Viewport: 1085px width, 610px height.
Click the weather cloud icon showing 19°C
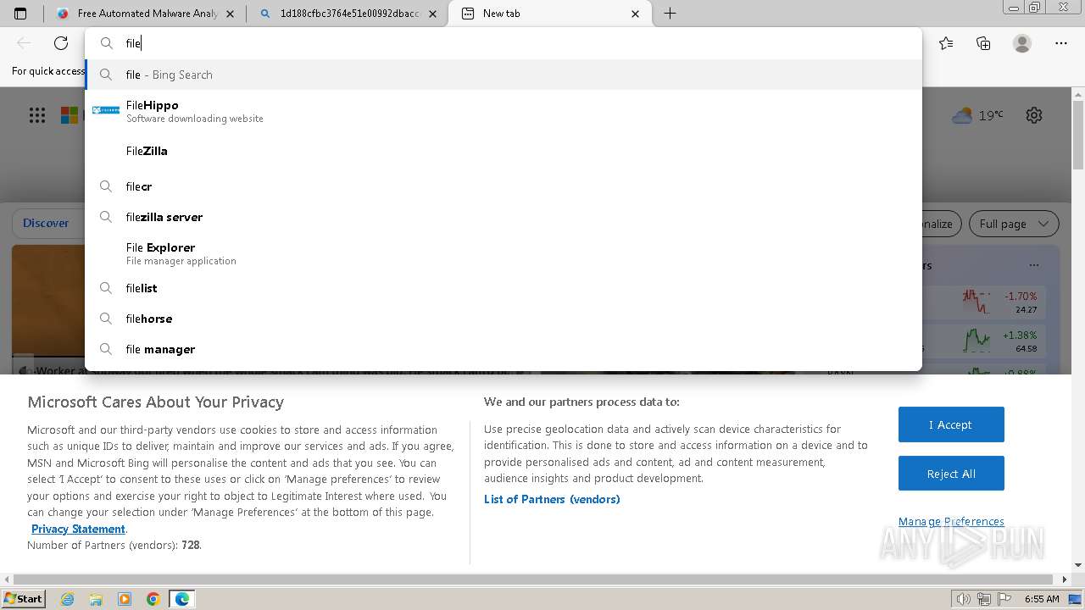pyautogui.click(x=962, y=115)
